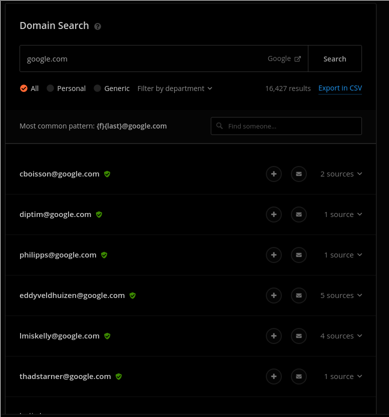Click verified shield next to lmiskelly@google.com

[107, 336]
